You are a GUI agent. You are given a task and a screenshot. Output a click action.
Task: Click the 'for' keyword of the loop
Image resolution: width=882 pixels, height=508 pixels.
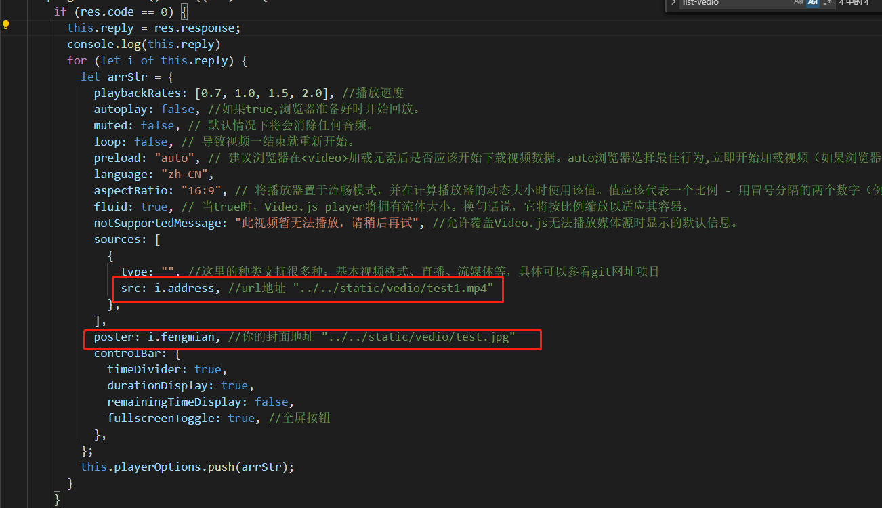click(x=77, y=60)
